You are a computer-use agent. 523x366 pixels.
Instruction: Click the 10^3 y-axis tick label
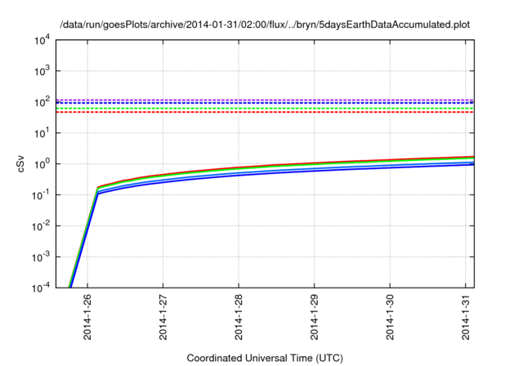[42, 71]
